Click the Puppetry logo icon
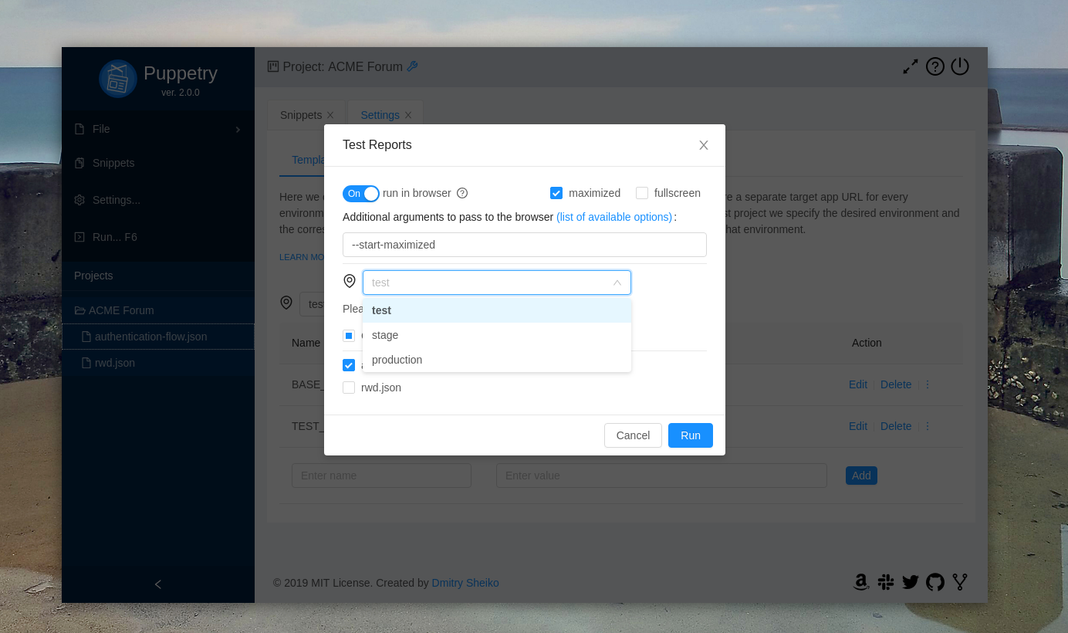 (x=118, y=79)
